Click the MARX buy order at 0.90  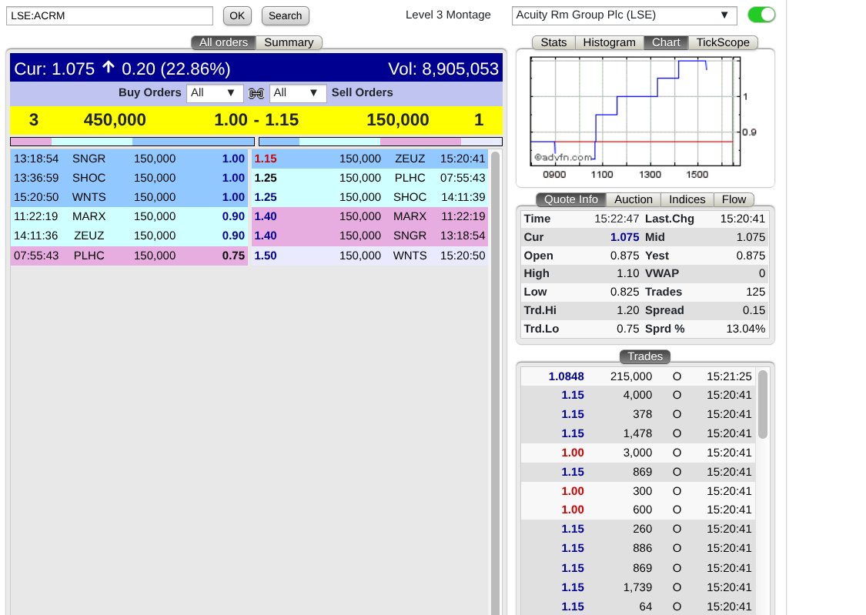point(129,216)
